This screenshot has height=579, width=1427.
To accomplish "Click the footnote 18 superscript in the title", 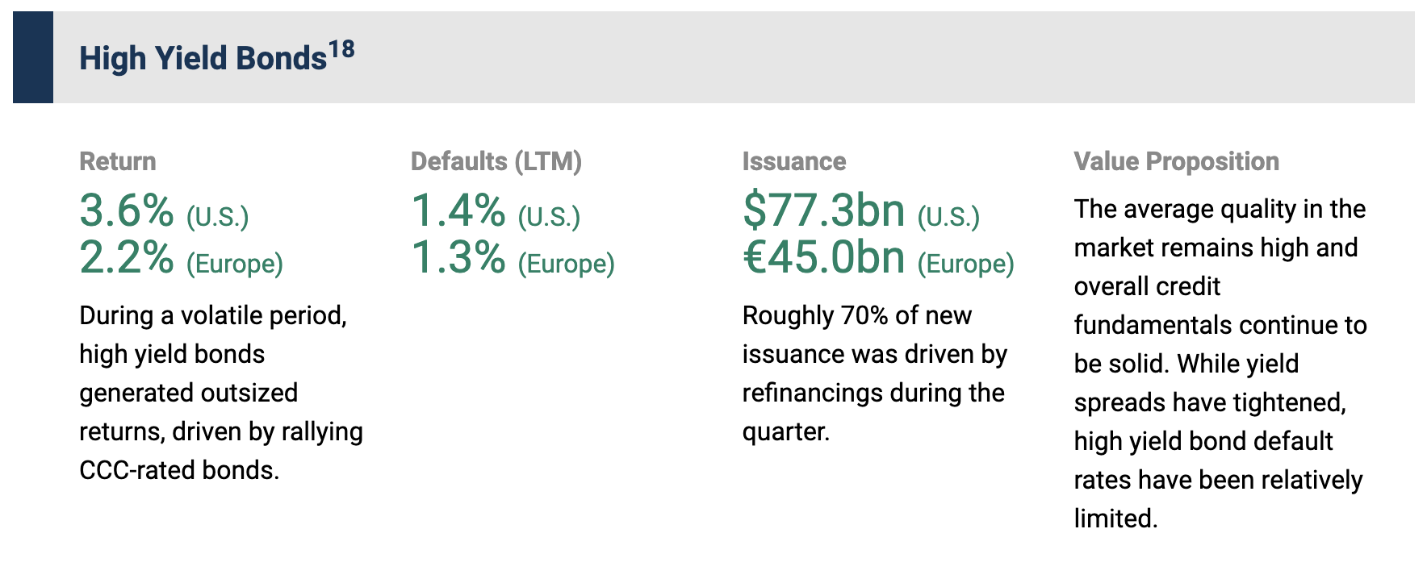I will coord(341,50).
